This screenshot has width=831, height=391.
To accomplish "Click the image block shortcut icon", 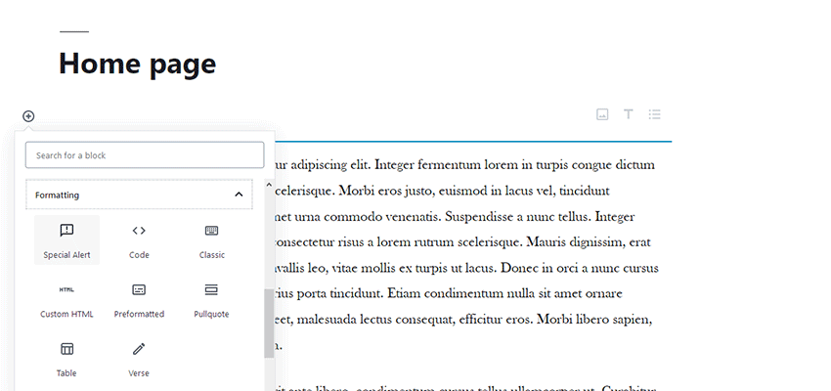I will tap(602, 114).
